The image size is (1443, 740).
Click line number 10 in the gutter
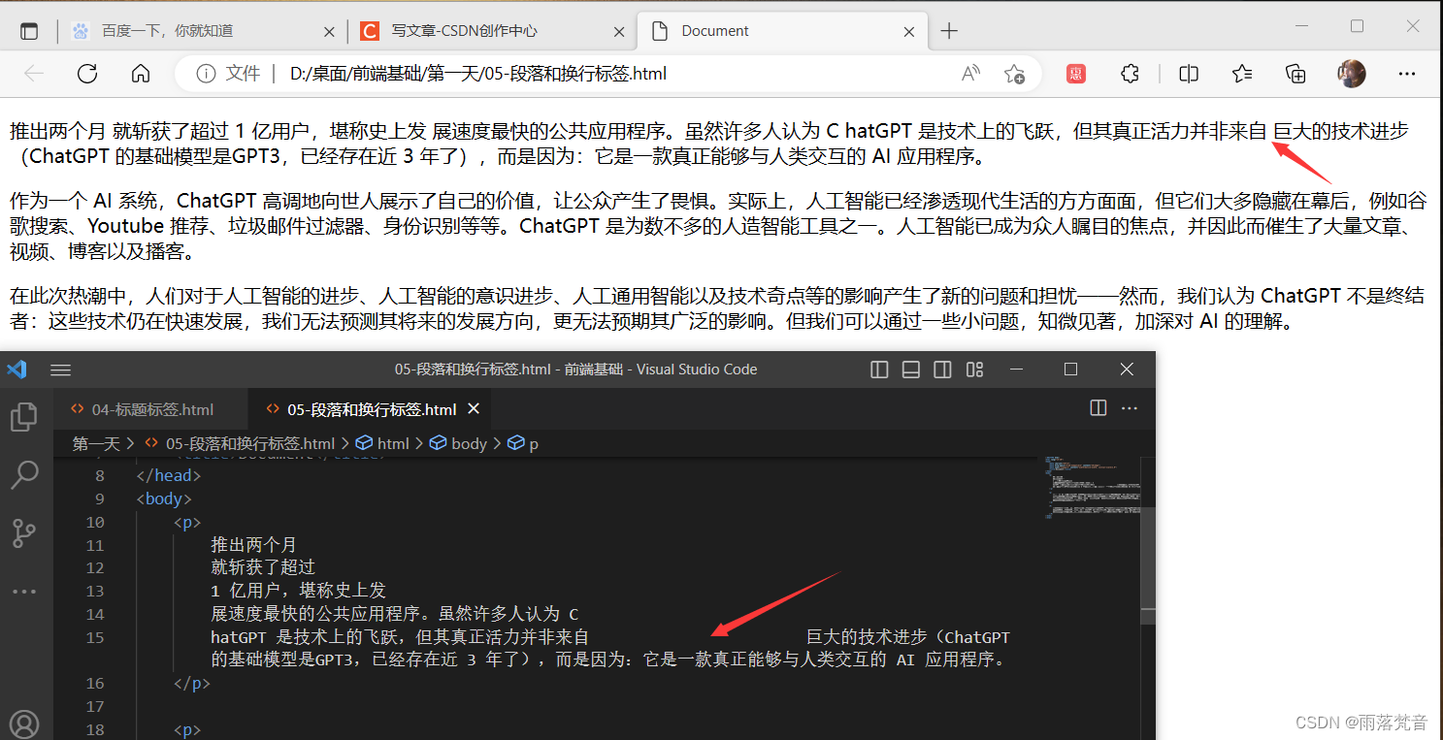point(94,522)
